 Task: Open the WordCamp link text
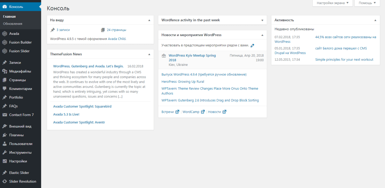(191, 112)
